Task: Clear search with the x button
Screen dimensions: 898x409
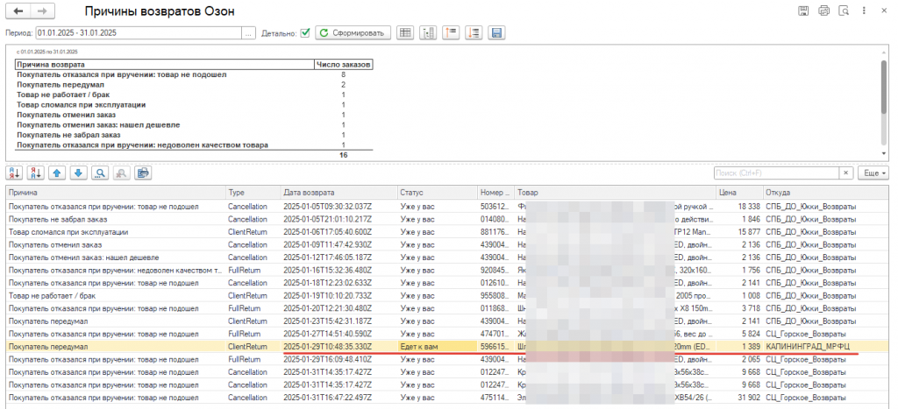Action: [846, 173]
